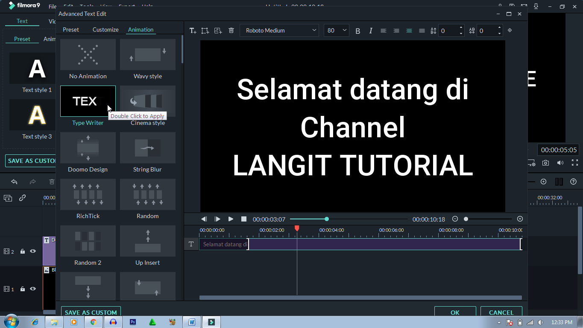Enable italic formatting
Image resolution: width=583 pixels, height=328 pixels.
click(x=370, y=30)
